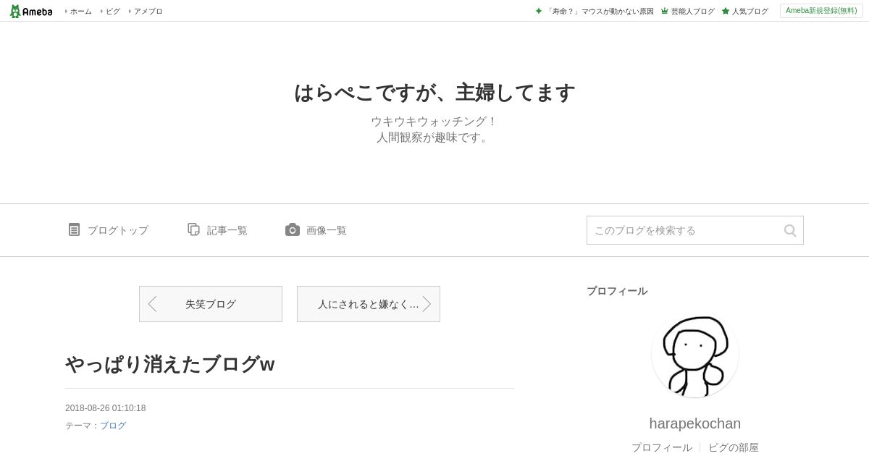Image resolution: width=869 pixels, height=456 pixels.
Task: Go to next post 人にされると嫌なく…
Action: (x=369, y=304)
